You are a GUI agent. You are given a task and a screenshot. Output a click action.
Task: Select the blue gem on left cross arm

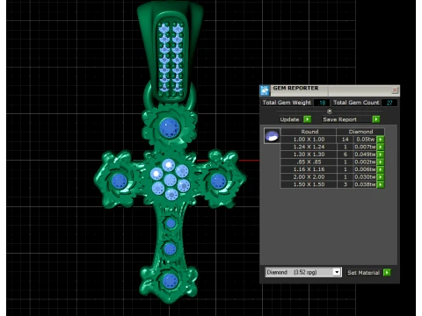point(120,181)
